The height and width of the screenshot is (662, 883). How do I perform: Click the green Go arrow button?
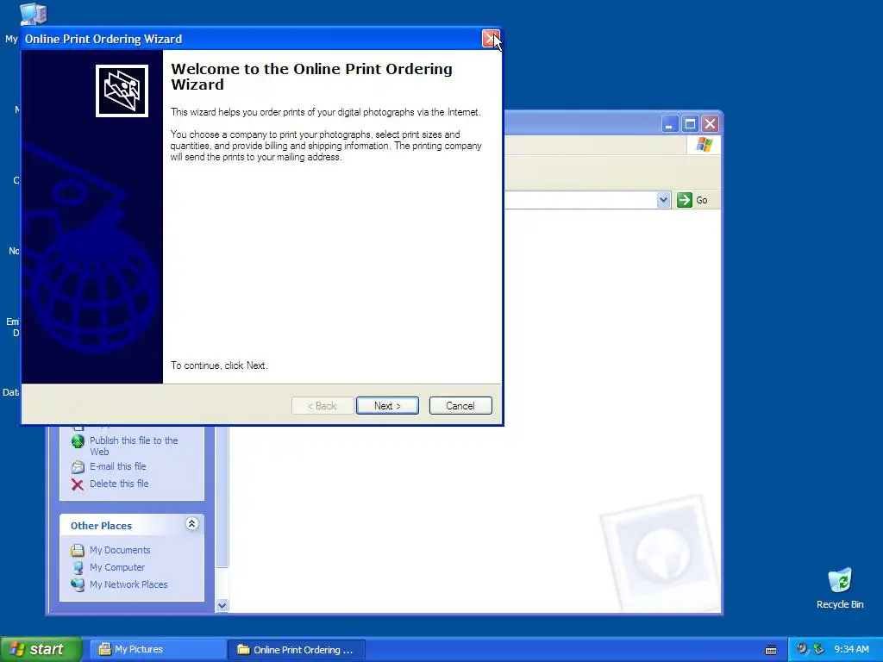(x=684, y=200)
